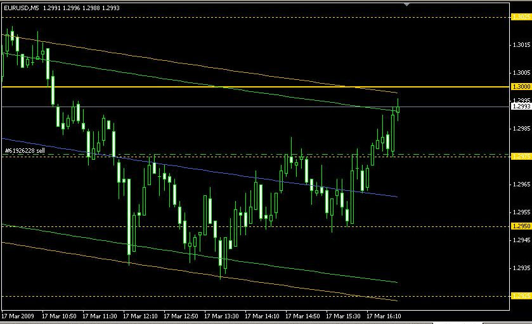Select the 1.2955 price scale value

coord(521,212)
